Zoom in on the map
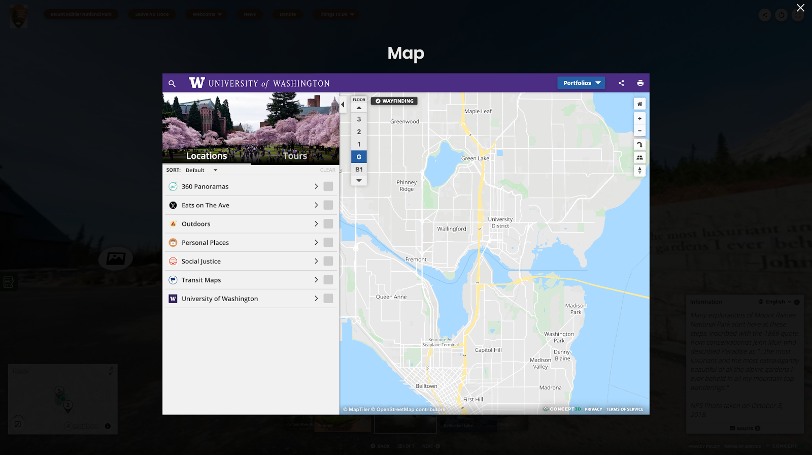The width and height of the screenshot is (812, 455). (639, 118)
